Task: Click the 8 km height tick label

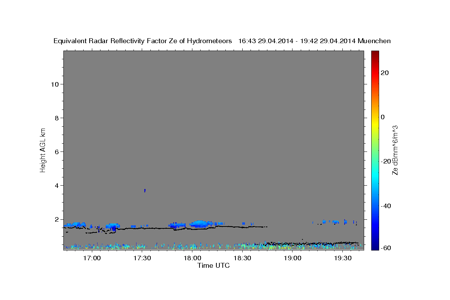Action: pos(57,118)
